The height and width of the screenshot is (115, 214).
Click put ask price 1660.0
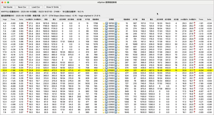(x=152, y=112)
